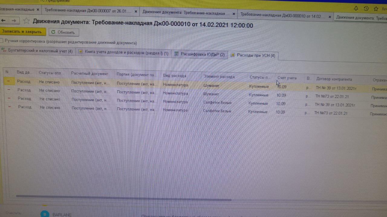Select Салфетки белые cell in ТН №73 row
The width and height of the screenshot is (387, 217).
click(x=217, y=111)
